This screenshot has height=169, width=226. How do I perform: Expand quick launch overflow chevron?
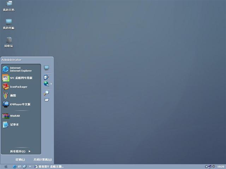tap(30, 167)
